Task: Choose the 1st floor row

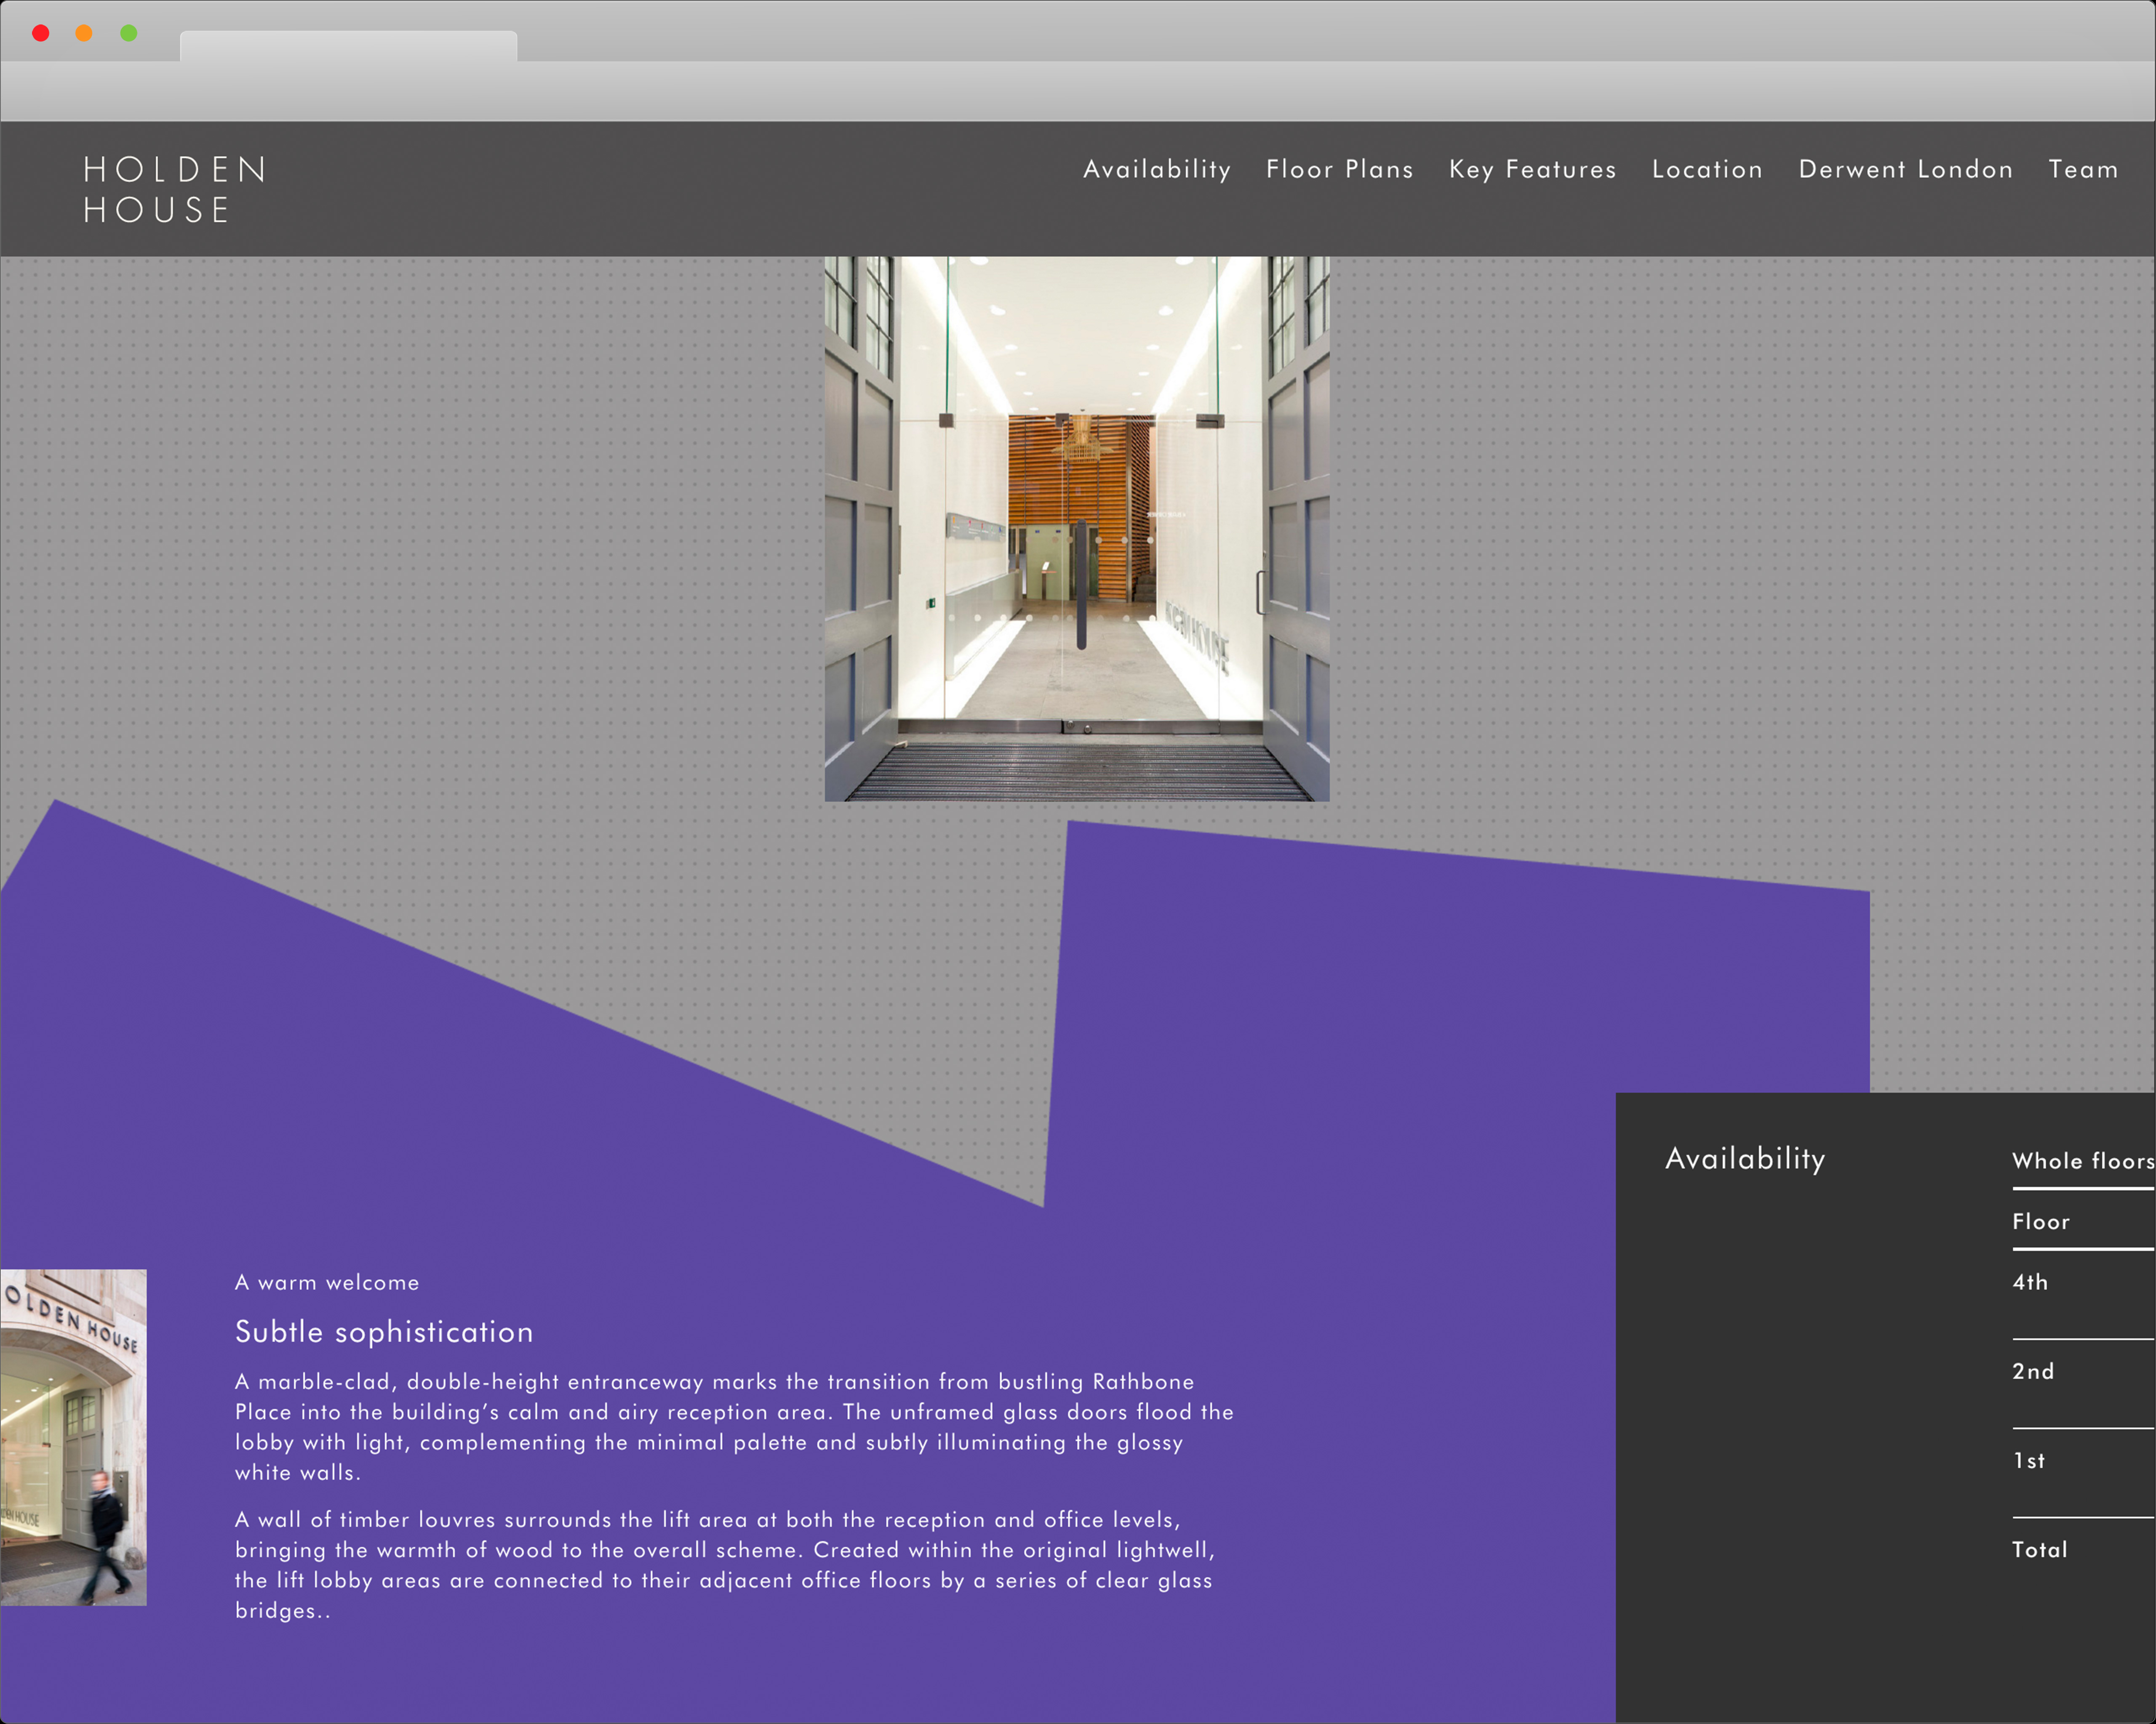Action: (2029, 1460)
